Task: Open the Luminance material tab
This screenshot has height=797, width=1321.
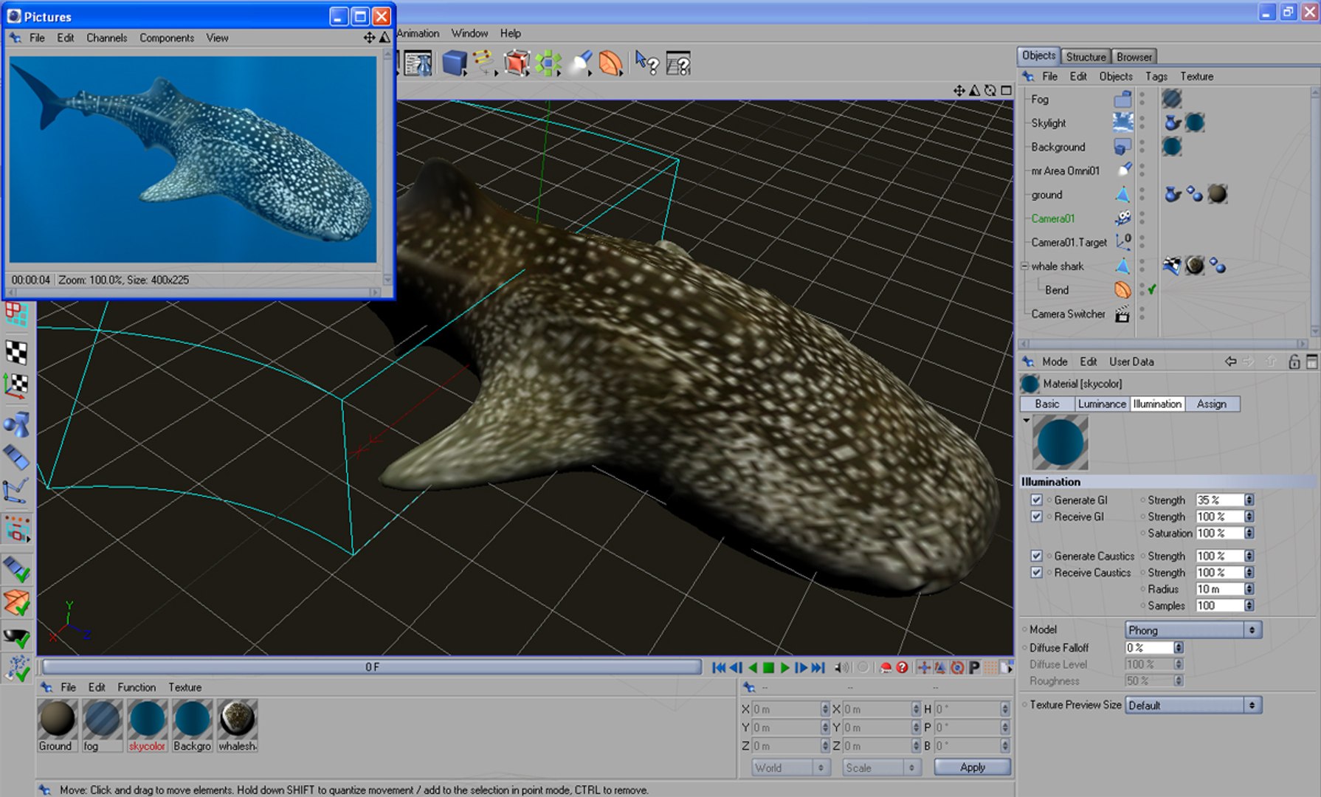Action: (1102, 404)
